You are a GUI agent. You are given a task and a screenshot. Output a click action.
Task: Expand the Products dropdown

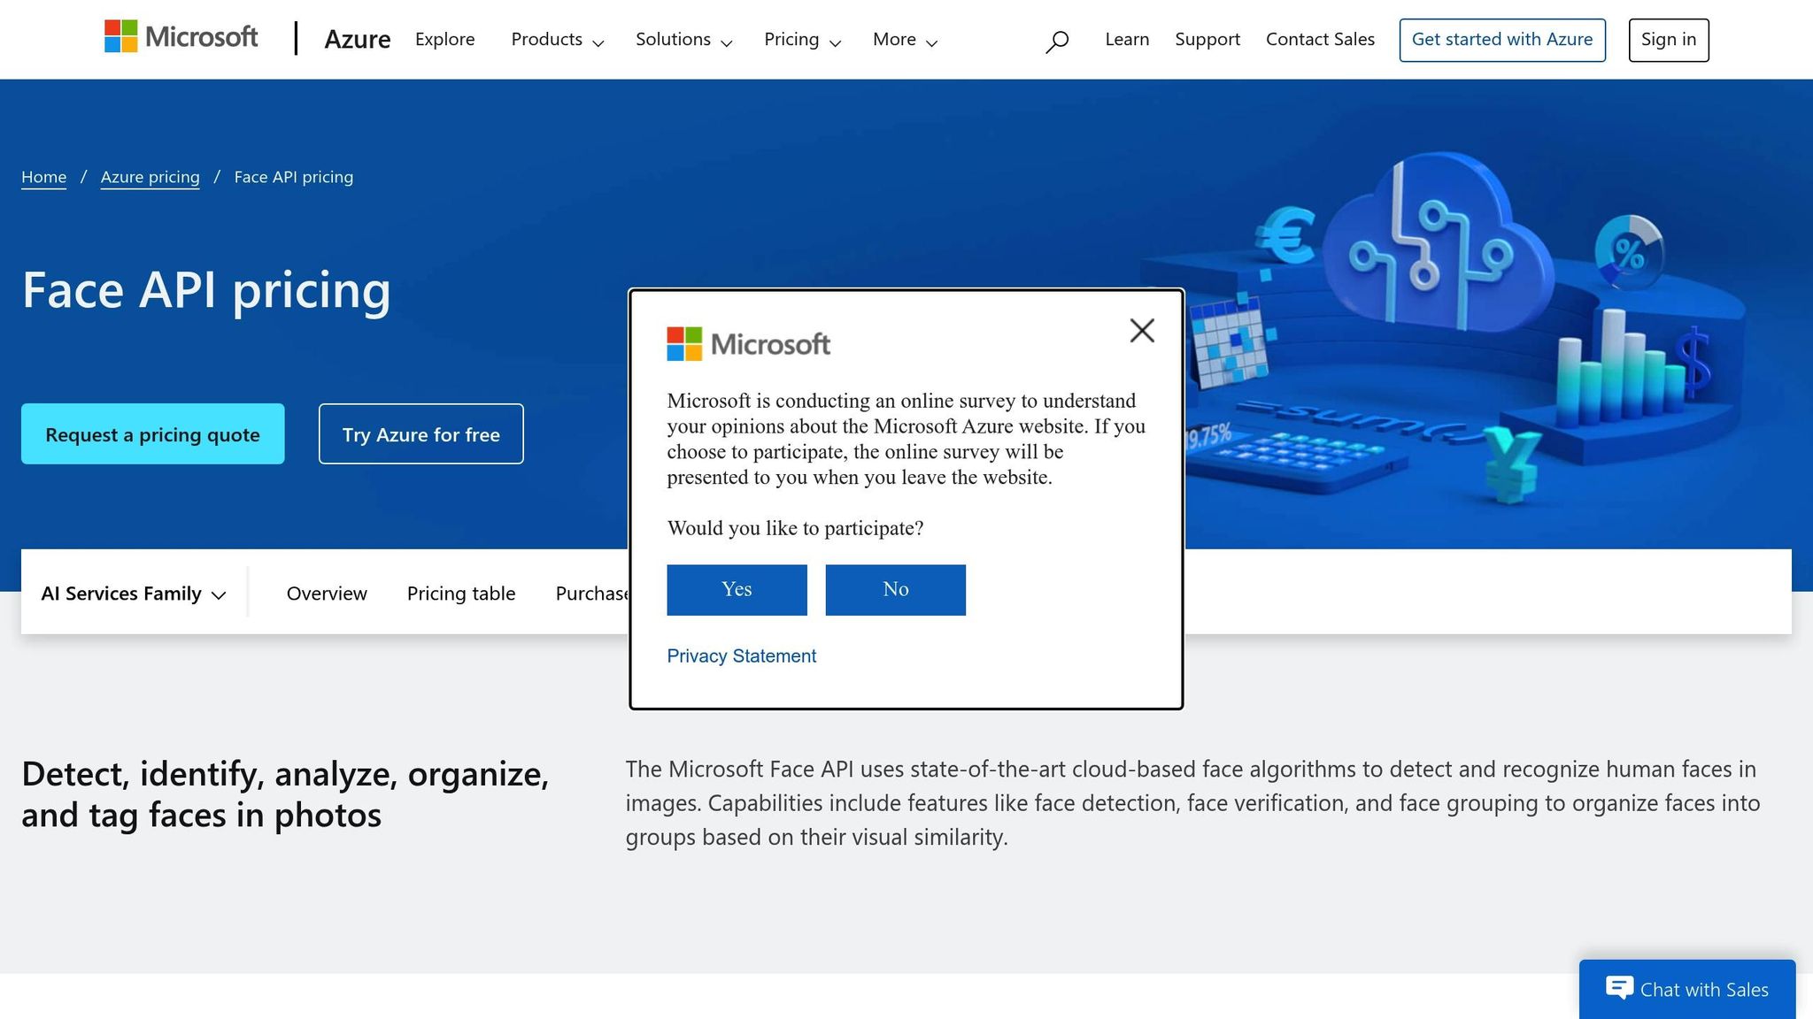[x=558, y=40]
